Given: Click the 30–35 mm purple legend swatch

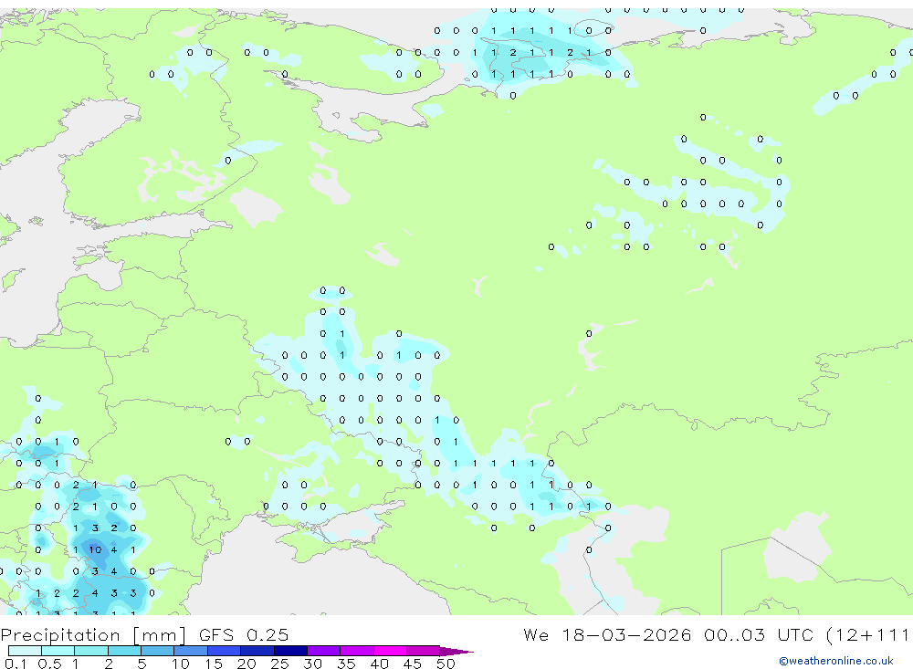Looking at the screenshot, I should 324,651.
